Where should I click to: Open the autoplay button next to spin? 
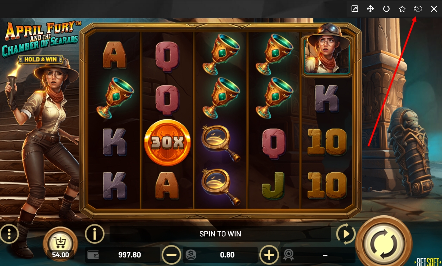point(346,234)
